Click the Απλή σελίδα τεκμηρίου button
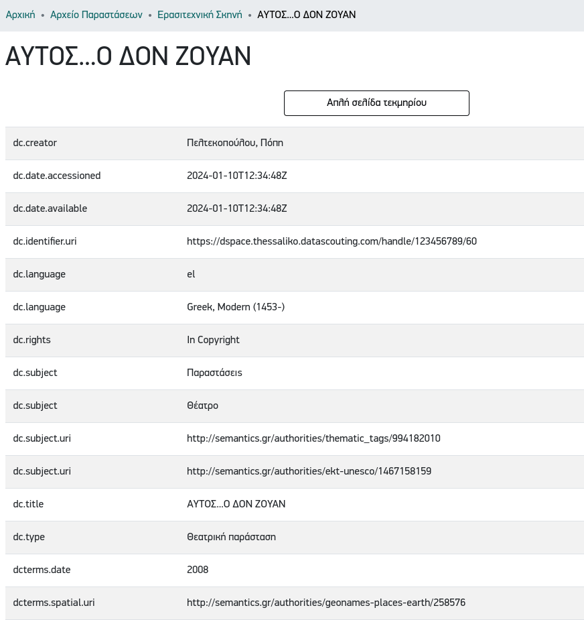Image resolution: width=584 pixels, height=620 pixels. coord(376,103)
